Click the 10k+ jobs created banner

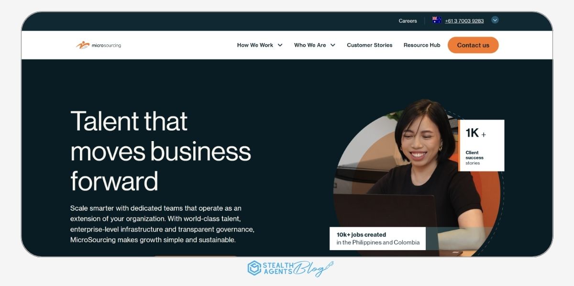(x=377, y=238)
